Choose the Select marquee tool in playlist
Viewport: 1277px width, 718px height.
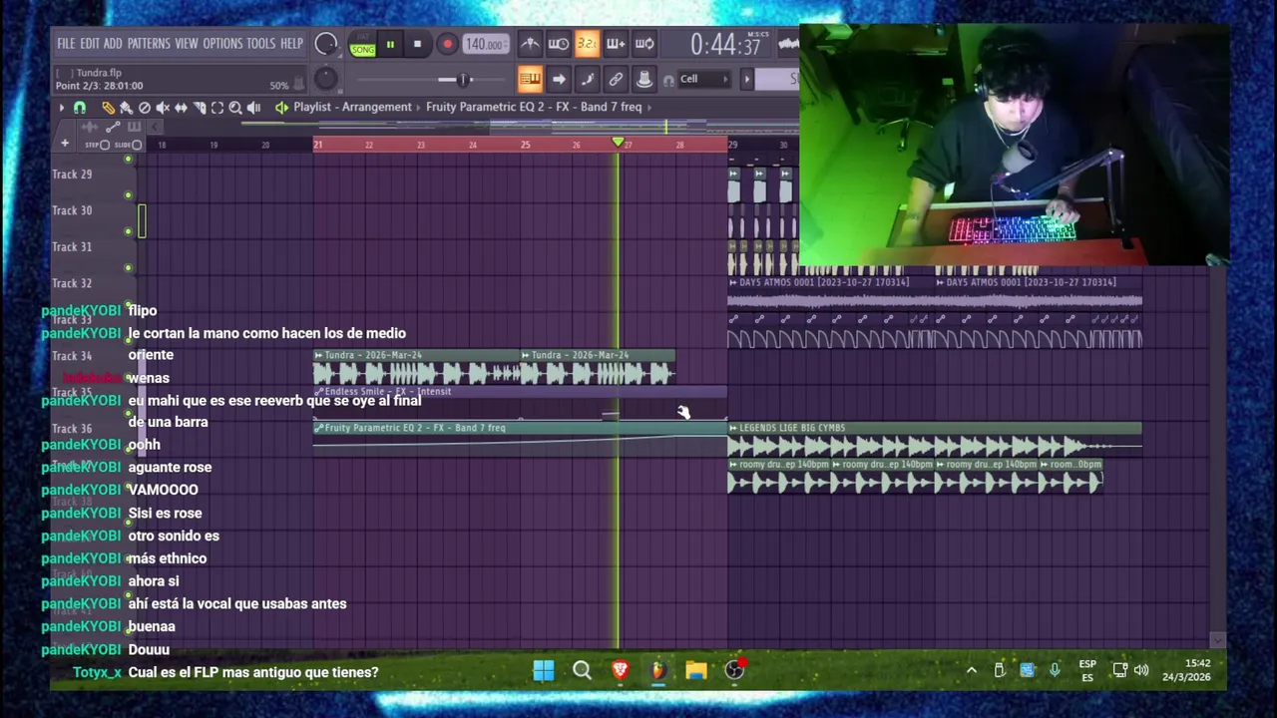(x=217, y=108)
